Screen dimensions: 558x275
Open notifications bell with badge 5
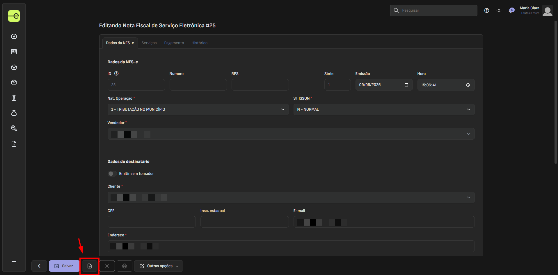click(511, 10)
